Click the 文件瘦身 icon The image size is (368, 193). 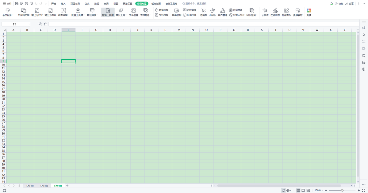click(x=133, y=10)
